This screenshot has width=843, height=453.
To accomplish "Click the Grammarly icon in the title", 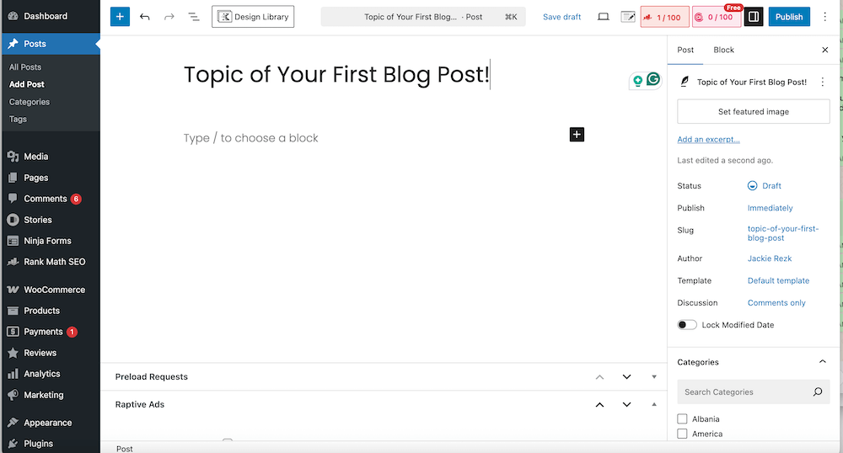I will tap(653, 79).
